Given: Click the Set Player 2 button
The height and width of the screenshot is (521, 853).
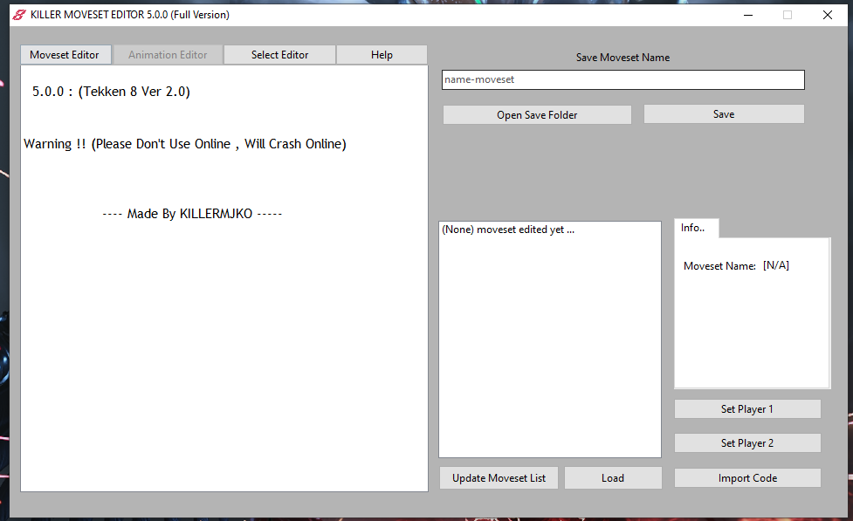Looking at the screenshot, I should click(x=746, y=443).
